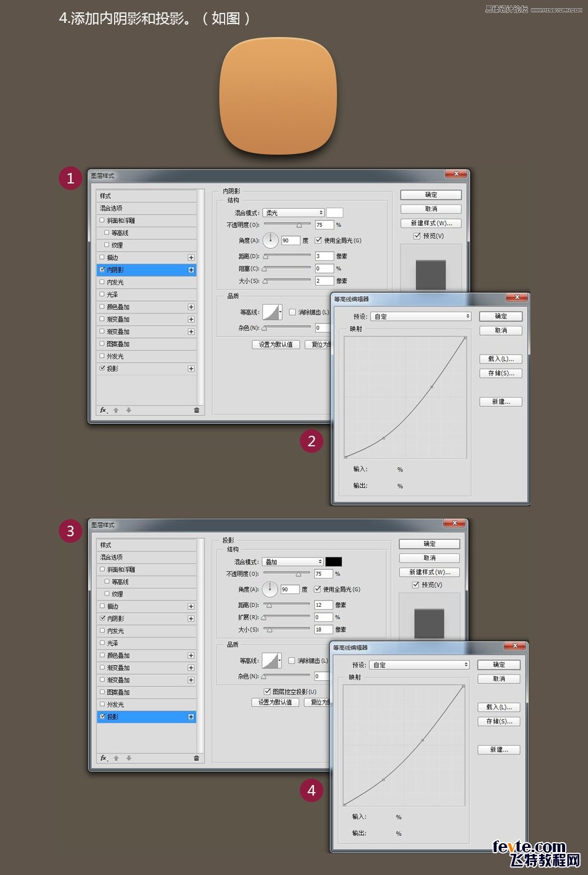588x875 pixels.
Task: Click the trash delete icon in Inner Shadow dialog
Action: point(196,410)
